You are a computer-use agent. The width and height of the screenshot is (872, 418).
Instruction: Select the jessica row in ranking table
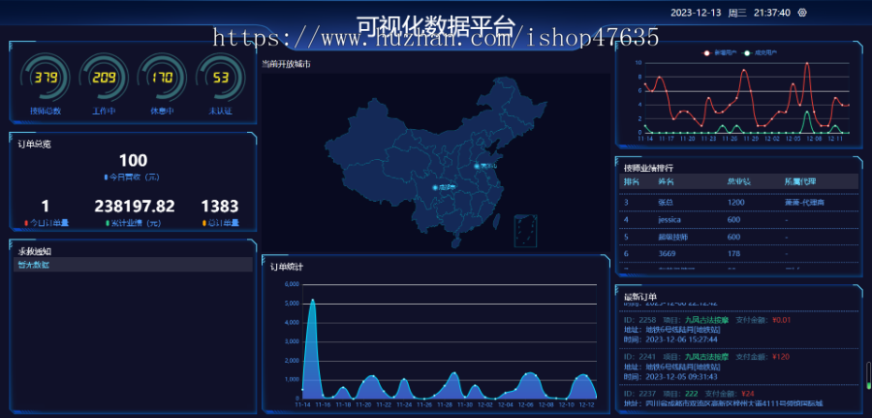(738, 220)
